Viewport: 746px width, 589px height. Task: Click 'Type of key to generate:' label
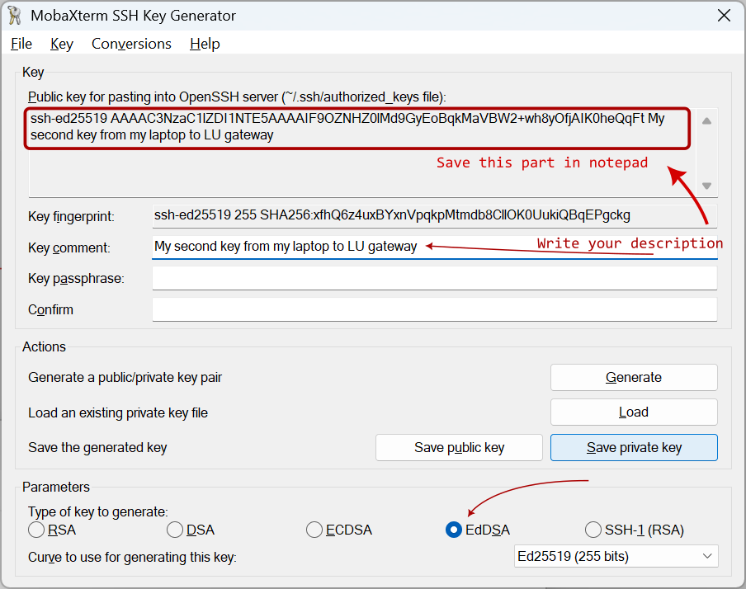point(98,511)
